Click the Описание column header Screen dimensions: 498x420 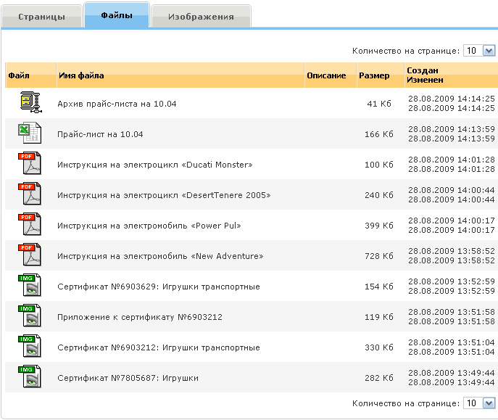(326, 75)
